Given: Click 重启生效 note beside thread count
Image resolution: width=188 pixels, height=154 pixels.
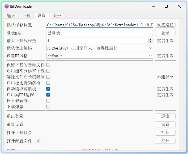Looking at the screenshot, I should tap(165, 41).
